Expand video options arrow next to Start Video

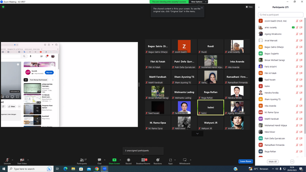pos(28,160)
